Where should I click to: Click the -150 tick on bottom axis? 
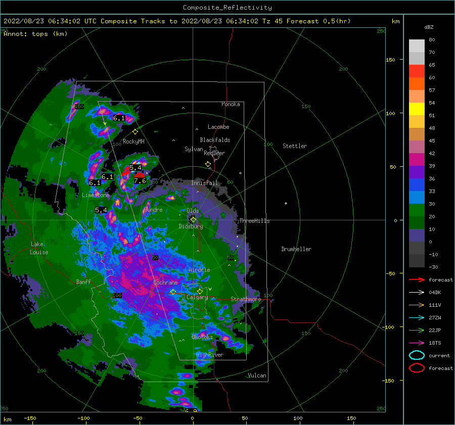click(30, 418)
